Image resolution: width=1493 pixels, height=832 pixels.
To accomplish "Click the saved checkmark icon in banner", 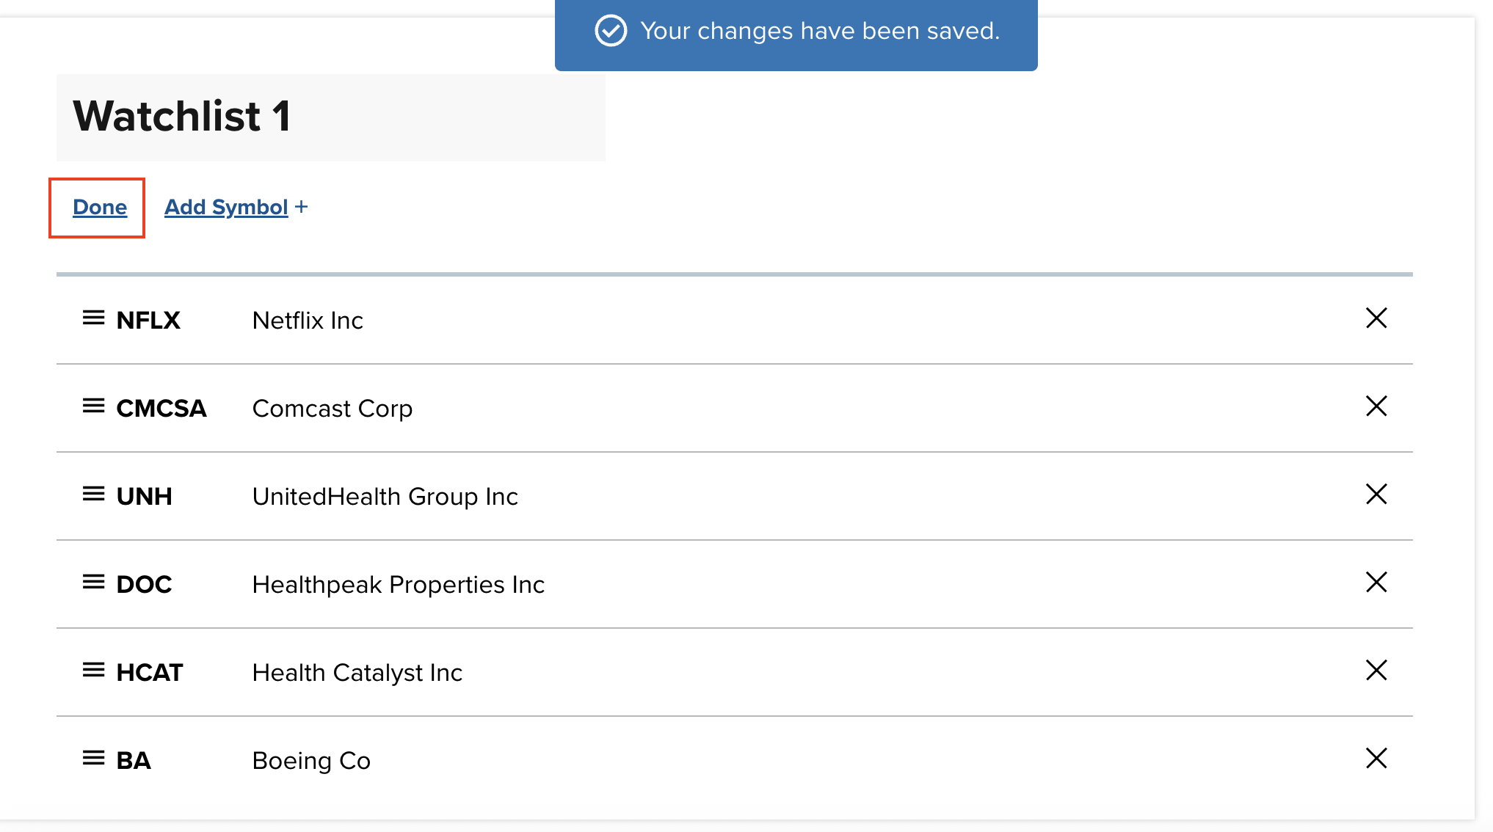I will 611,31.
